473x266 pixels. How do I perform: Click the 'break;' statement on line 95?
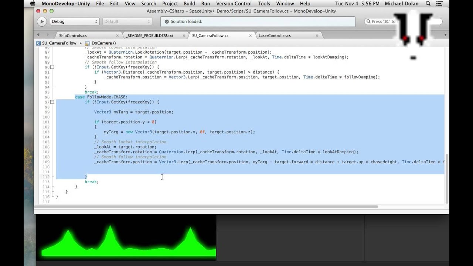click(92, 92)
